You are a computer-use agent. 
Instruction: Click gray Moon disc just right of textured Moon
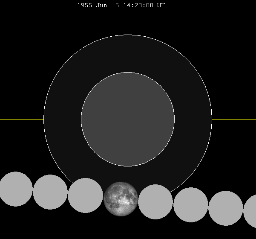click(x=155, y=202)
